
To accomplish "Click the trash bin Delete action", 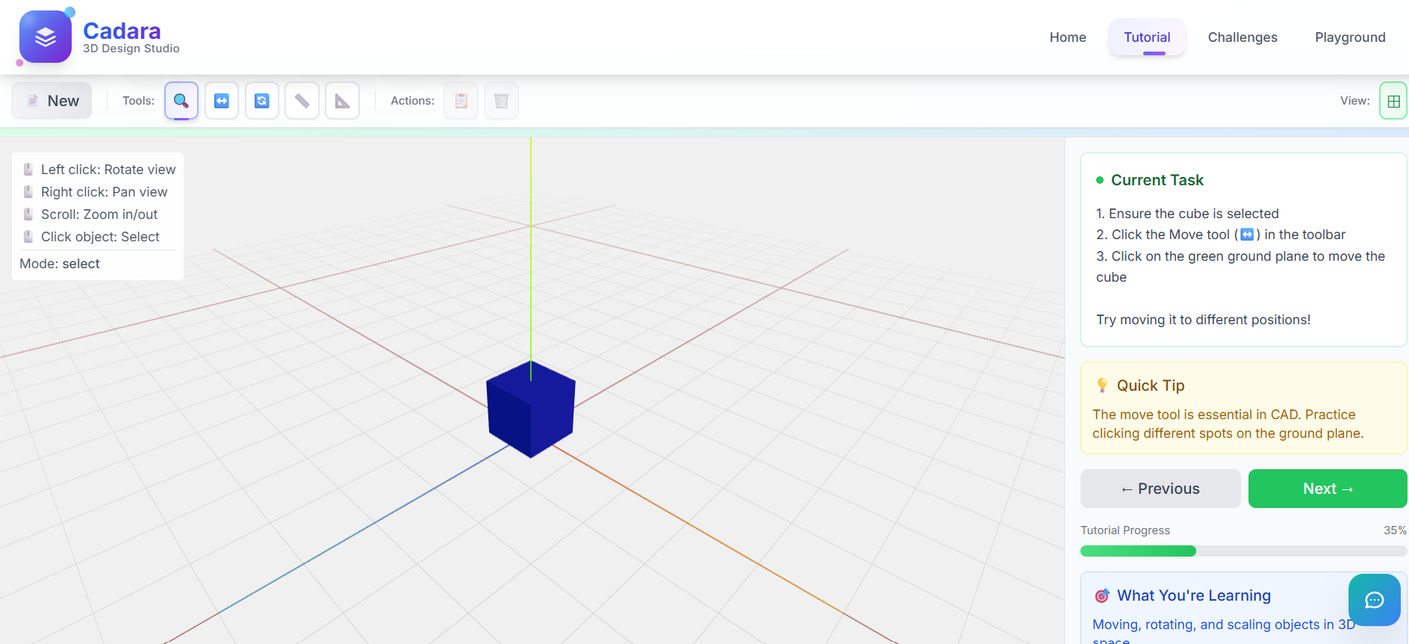I will [x=502, y=101].
